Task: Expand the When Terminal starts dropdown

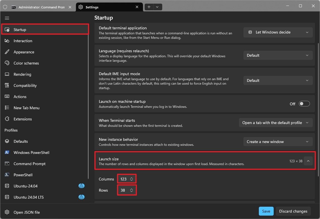Action: pyautogui.click(x=275, y=123)
